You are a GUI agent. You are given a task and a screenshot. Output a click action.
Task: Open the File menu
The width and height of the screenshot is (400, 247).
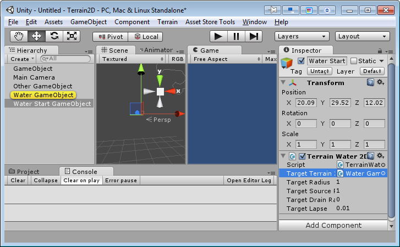click(x=13, y=22)
